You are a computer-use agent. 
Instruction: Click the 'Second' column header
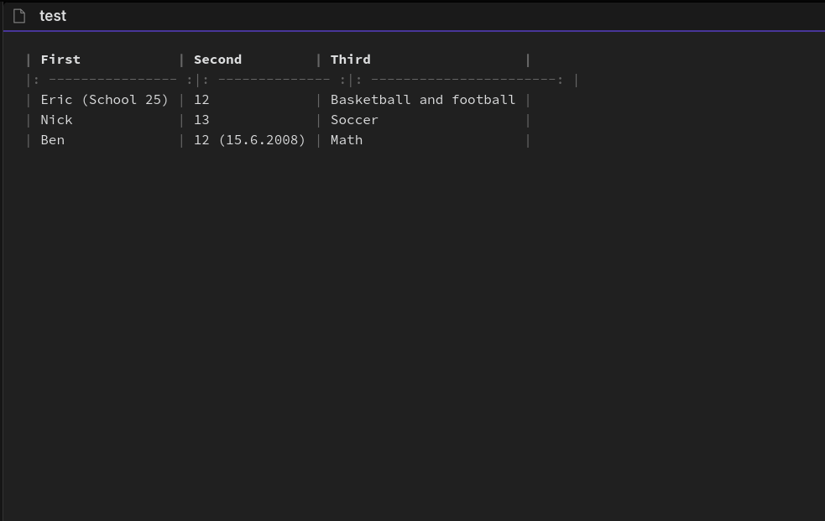[217, 59]
